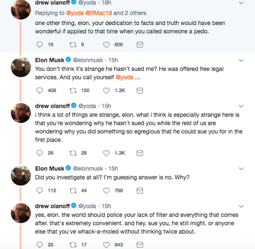Open Elon Musk's profile name link

point(49,60)
